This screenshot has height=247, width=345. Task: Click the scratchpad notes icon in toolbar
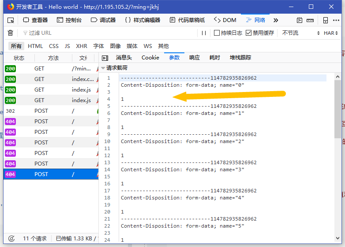point(300,20)
